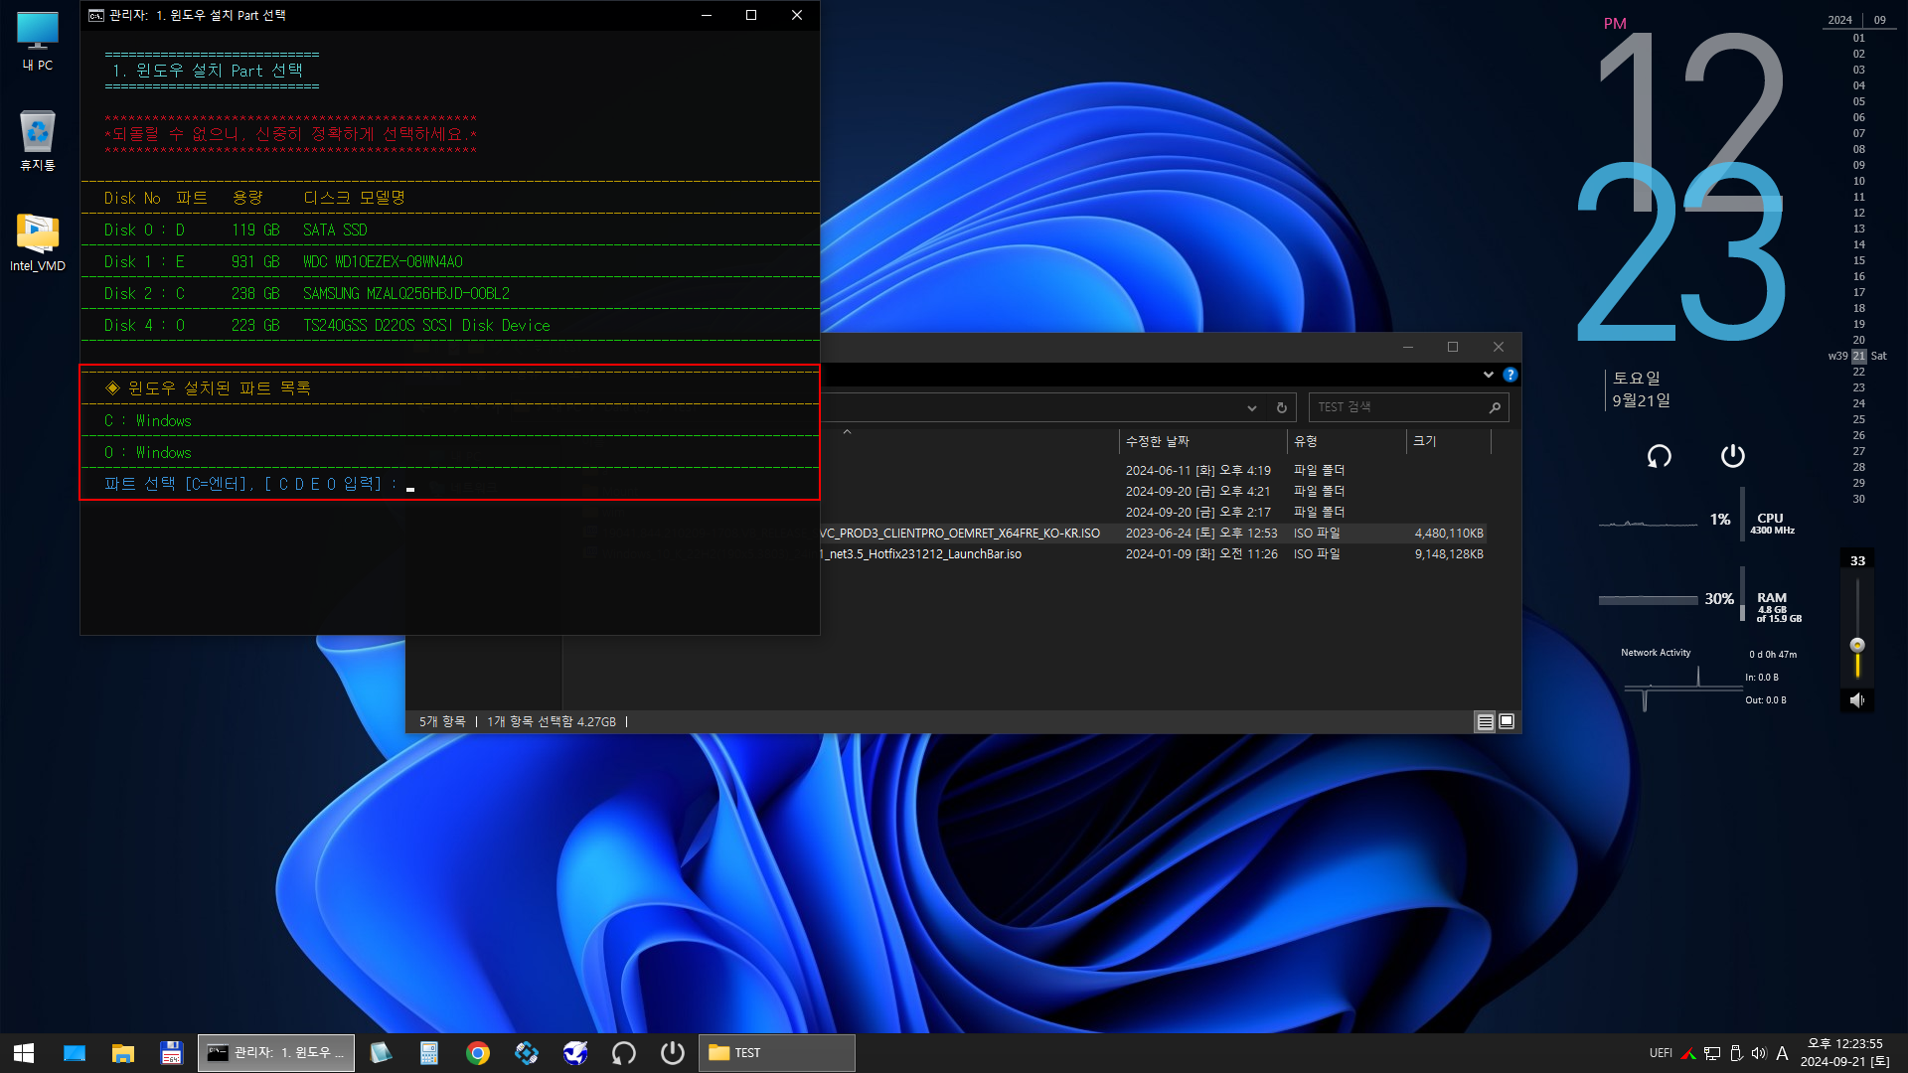Launch File Explorer from the taskbar

tap(123, 1053)
